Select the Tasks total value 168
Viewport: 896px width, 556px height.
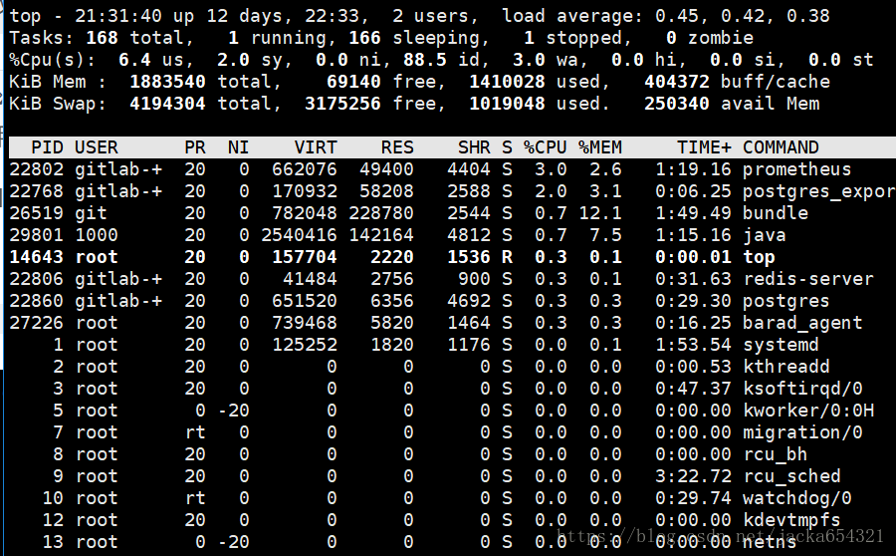coord(102,38)
